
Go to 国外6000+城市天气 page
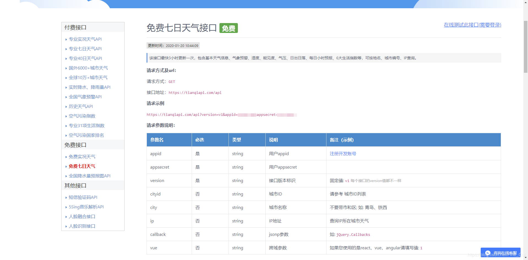tap(88, 68)
